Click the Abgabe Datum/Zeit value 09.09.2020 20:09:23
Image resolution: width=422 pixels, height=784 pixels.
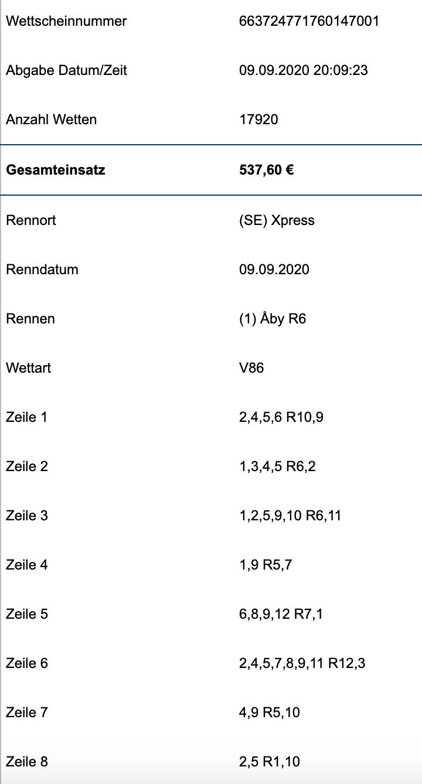[x=304, y=70]
